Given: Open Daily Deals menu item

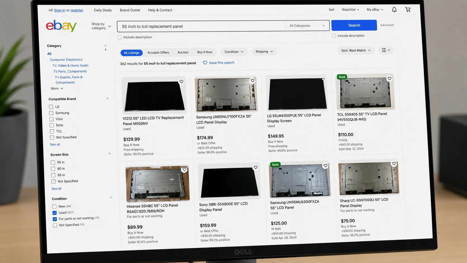Looking at the screenshot, I should coord(103,10).
